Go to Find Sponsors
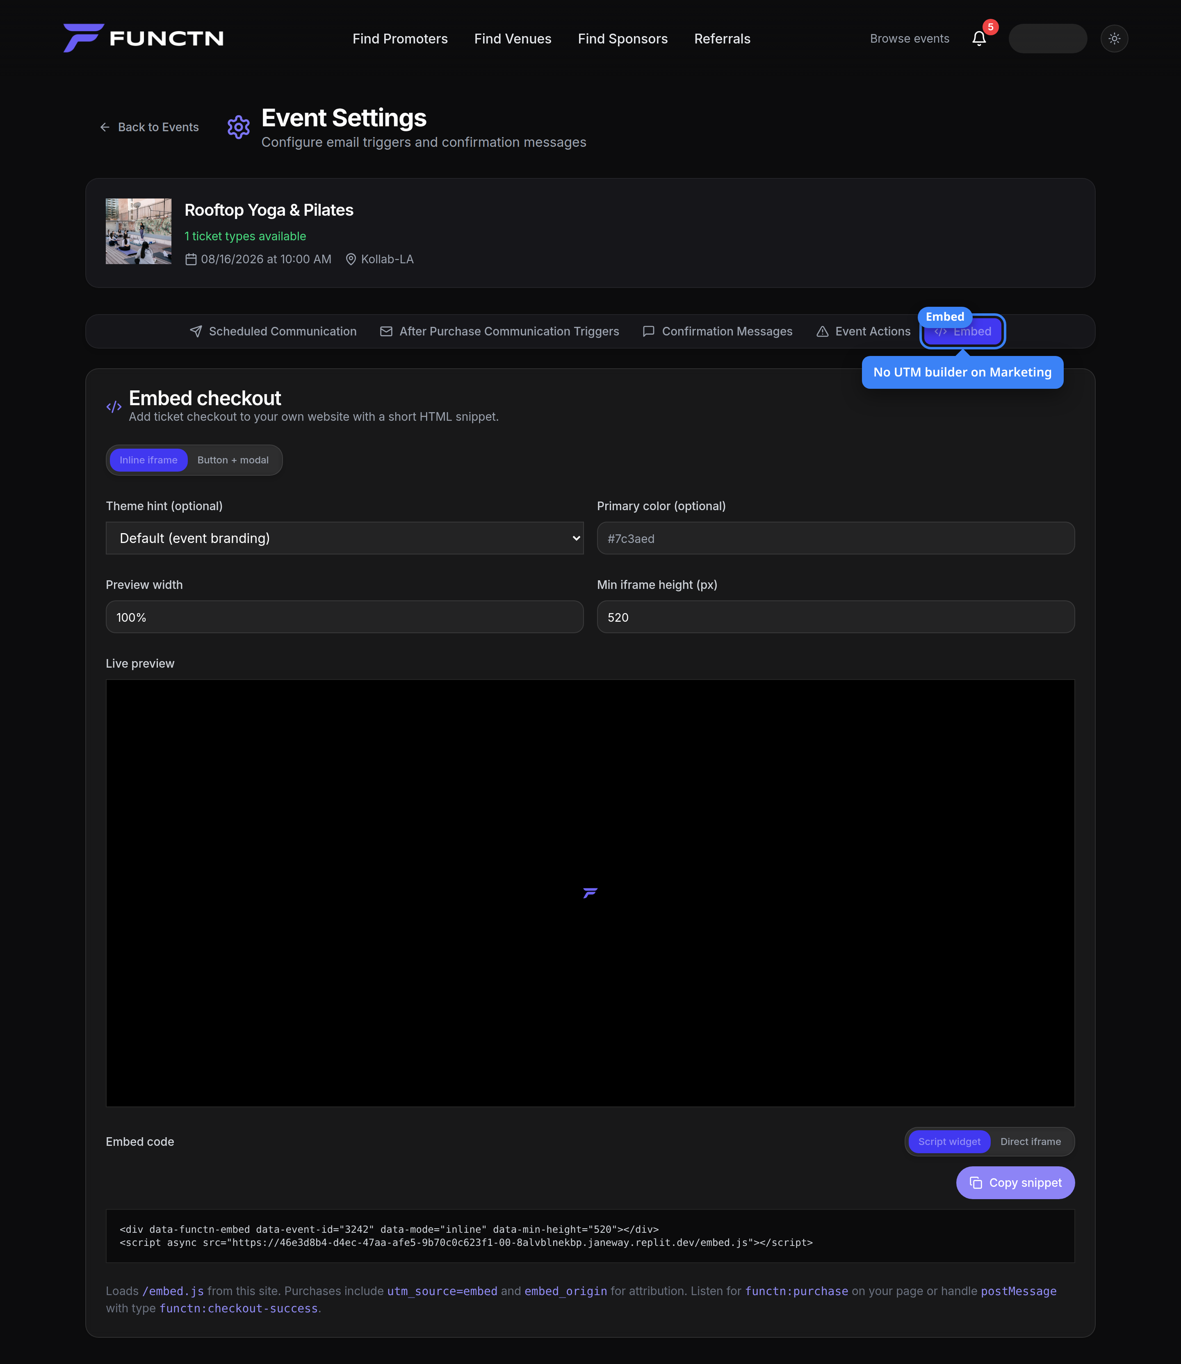Screen dimensions: 1181x1364 [x=623, y=39]
